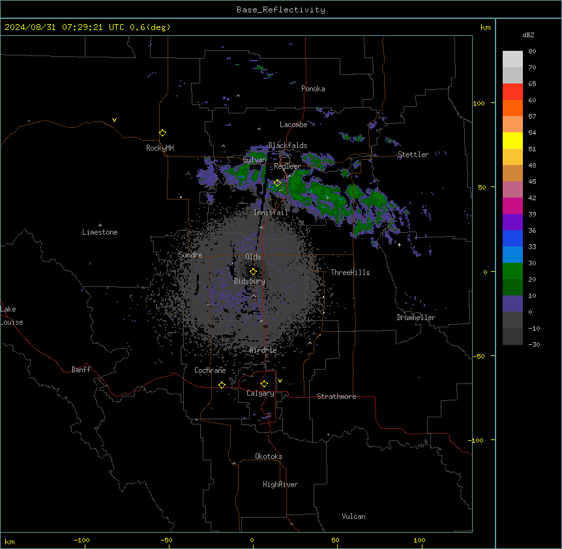Click the -100 tick on the bottom axis

pos(81,540)
